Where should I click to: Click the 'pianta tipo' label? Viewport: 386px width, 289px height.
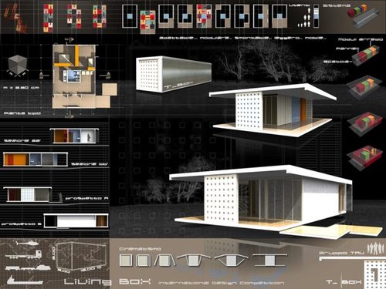pos(22,113)
